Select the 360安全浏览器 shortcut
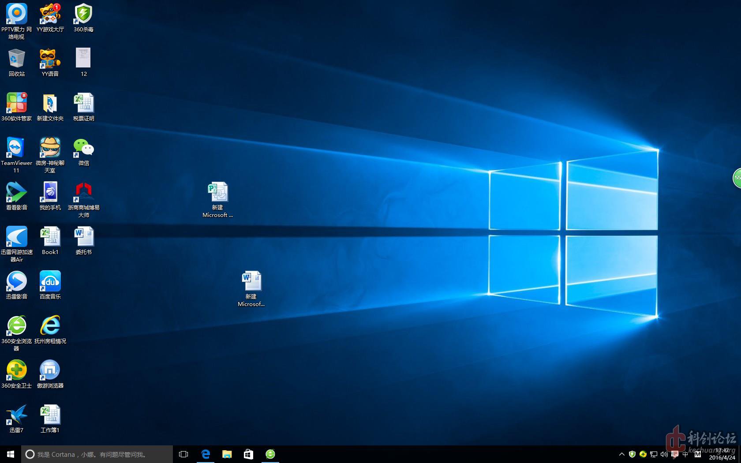 pyautogui.click(x=17, y=333)
